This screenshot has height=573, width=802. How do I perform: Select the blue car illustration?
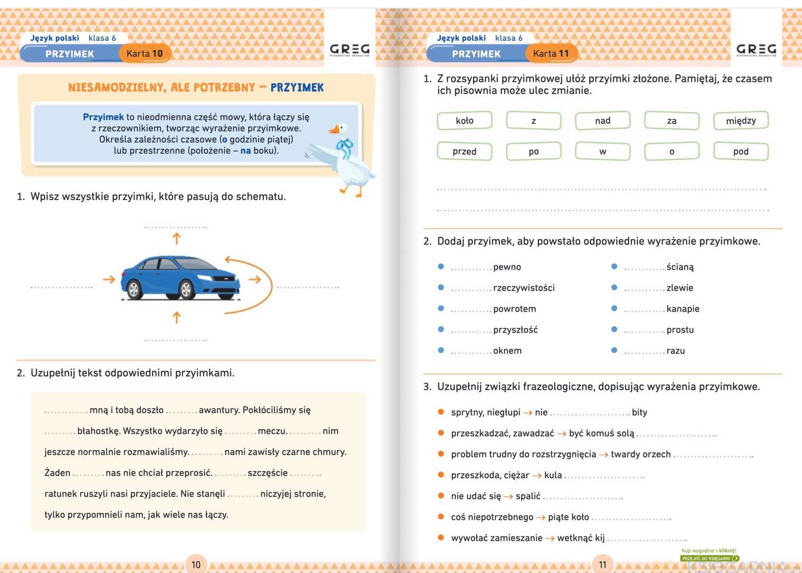(180, 278)
